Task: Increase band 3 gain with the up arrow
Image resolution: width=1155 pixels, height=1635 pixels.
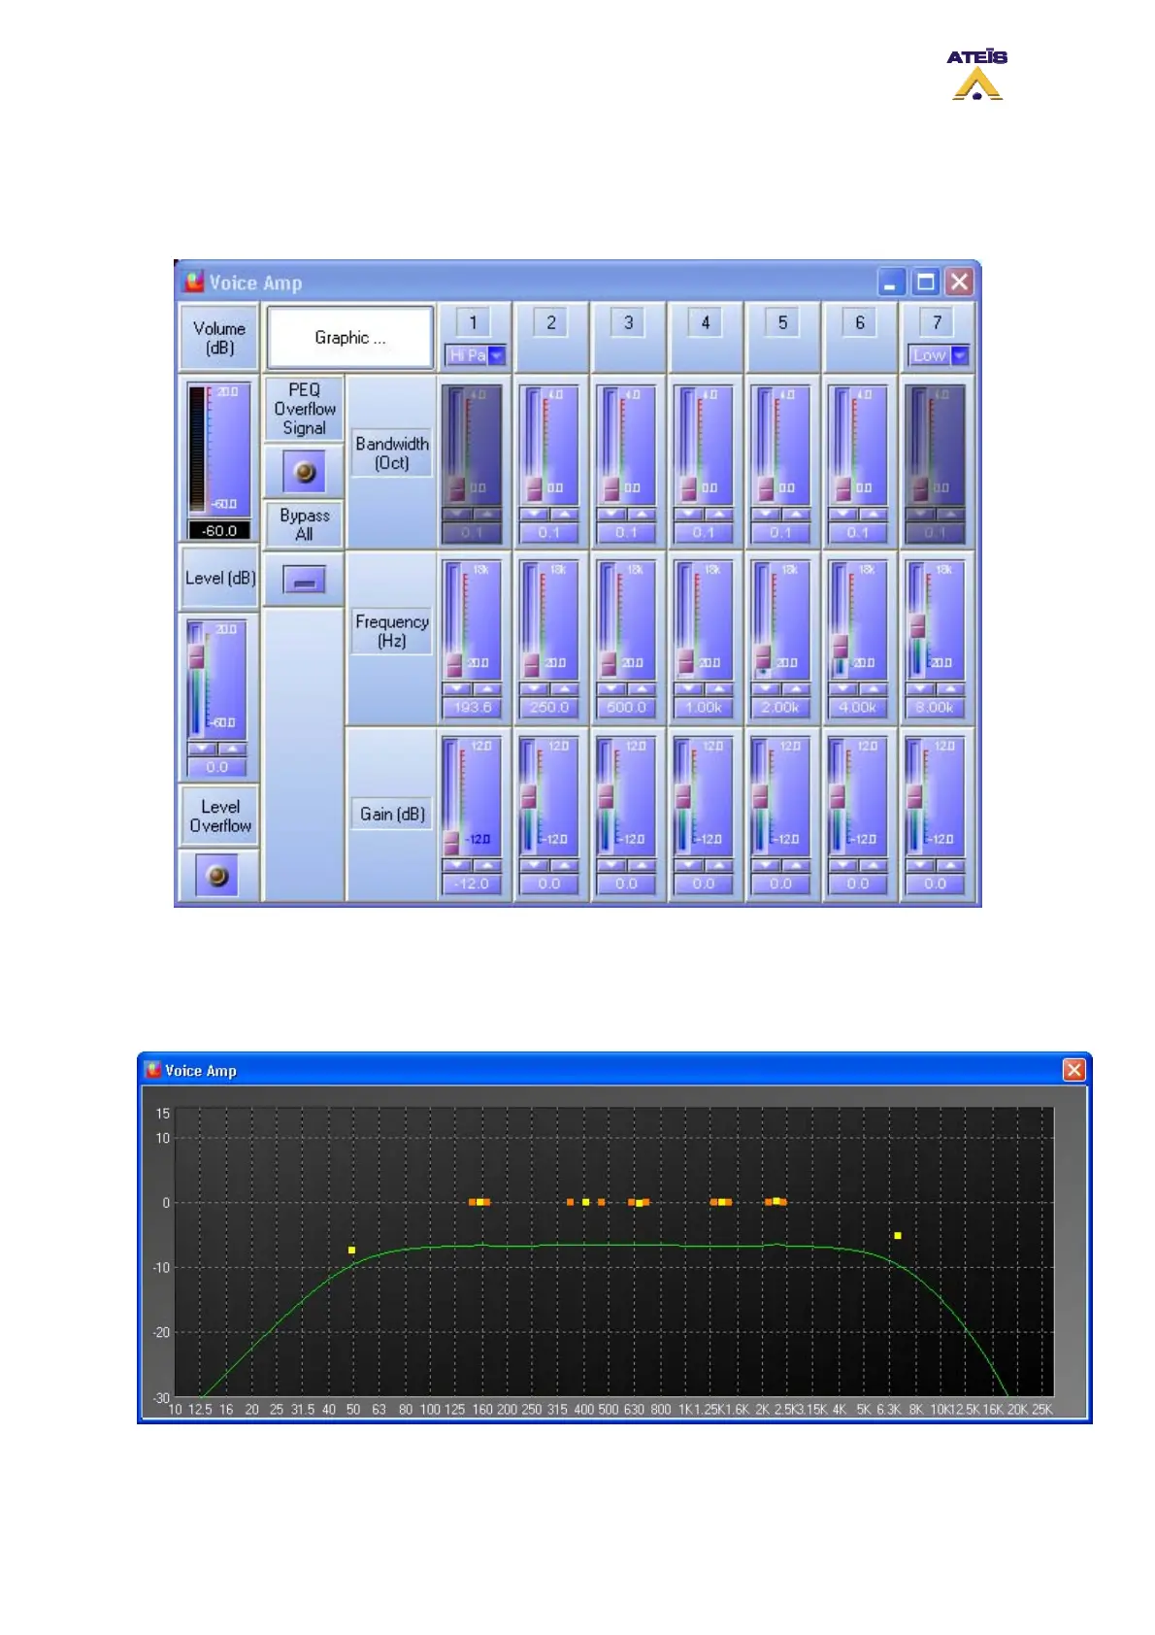Action: click(x=641, y=865)
